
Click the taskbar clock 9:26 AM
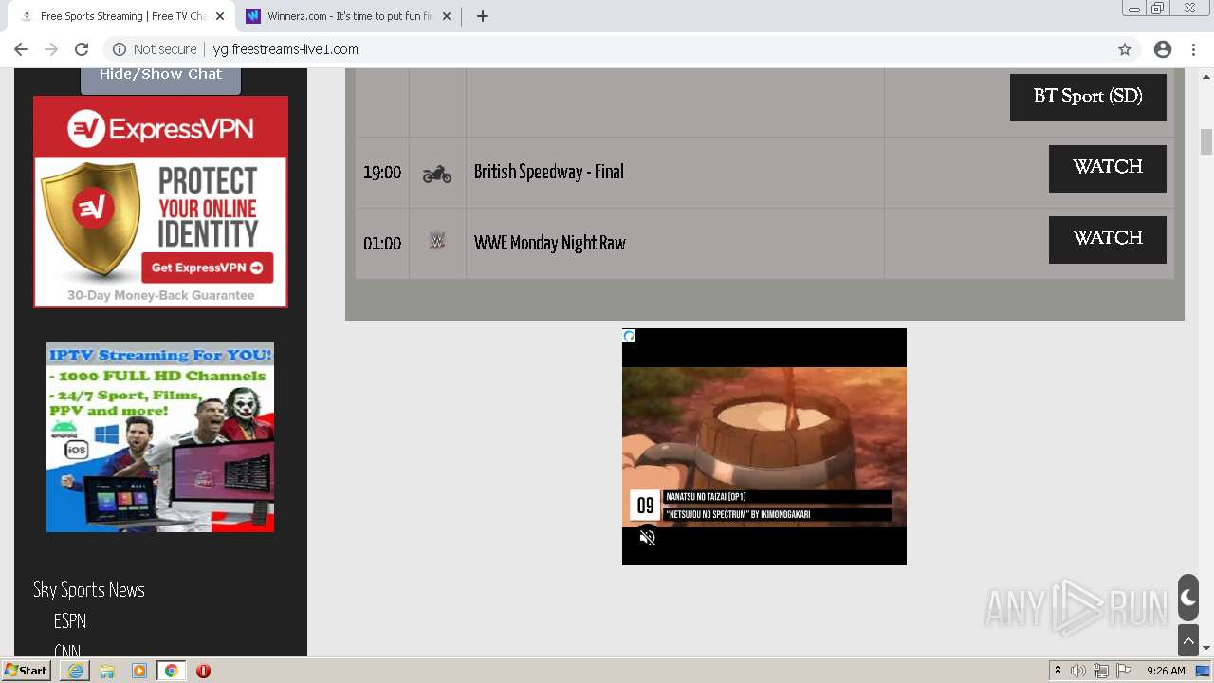point(1166,671)
